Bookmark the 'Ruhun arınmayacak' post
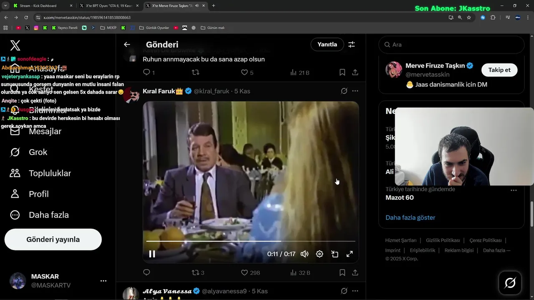The width and height of the screenshot is (534, 300). click(x=342, y=72)
